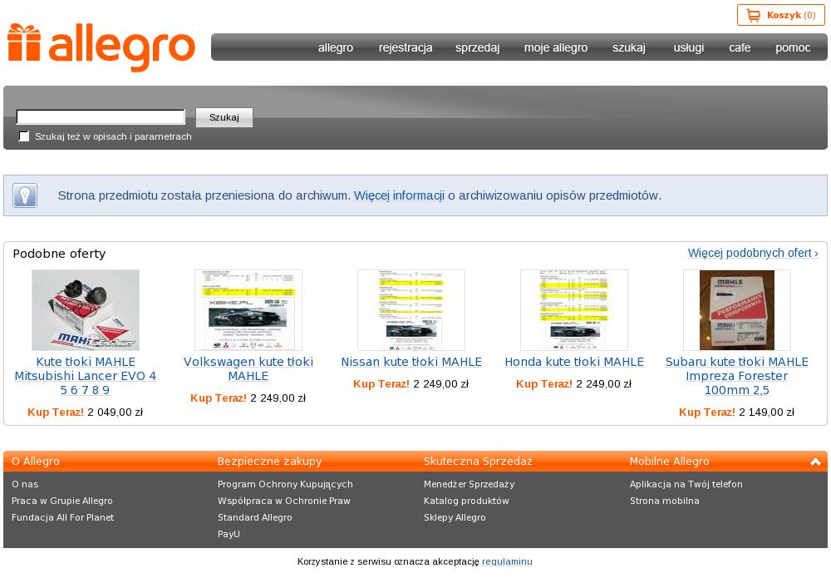Viewport: 831px width, 578px height.
Task: Open Subaru MAHLE box thumbnail
Action: tap(736, 309)
